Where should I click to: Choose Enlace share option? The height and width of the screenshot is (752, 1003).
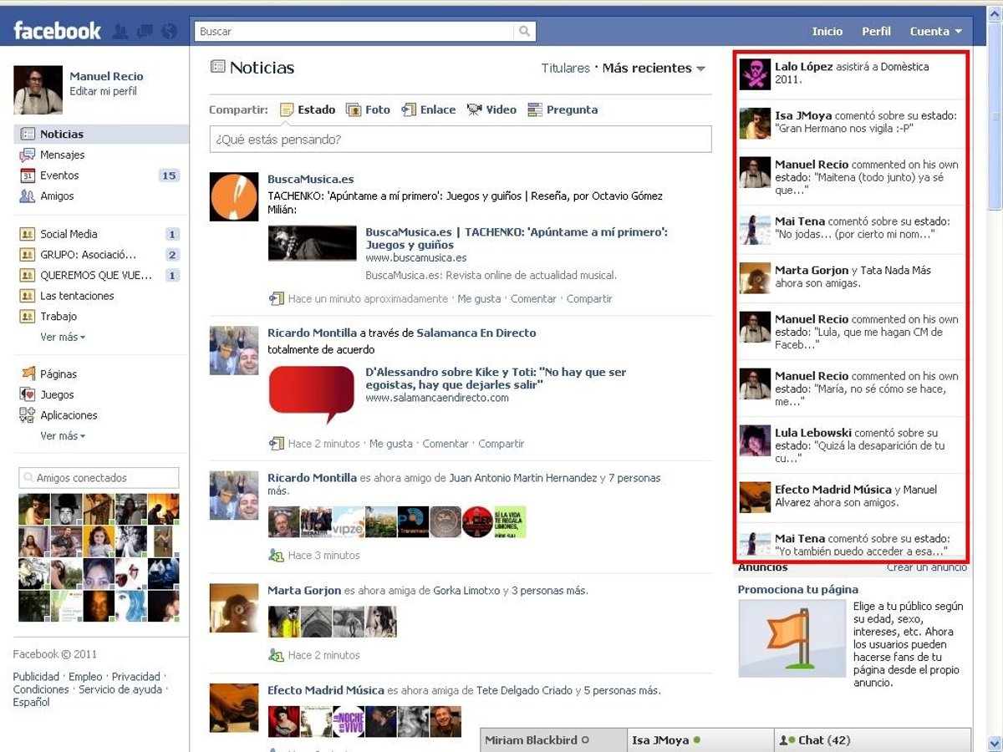coord(429,109)
